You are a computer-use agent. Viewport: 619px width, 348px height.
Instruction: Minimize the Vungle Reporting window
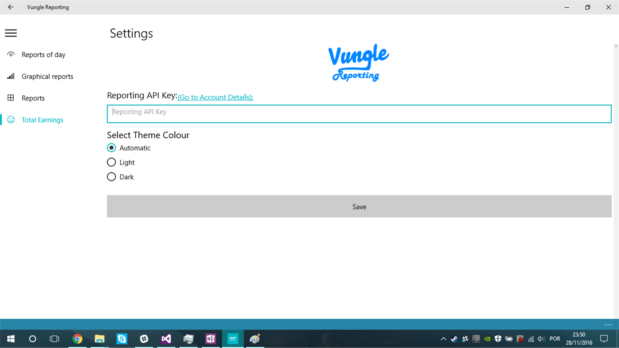pyautogui.click(x=567, y=7)
